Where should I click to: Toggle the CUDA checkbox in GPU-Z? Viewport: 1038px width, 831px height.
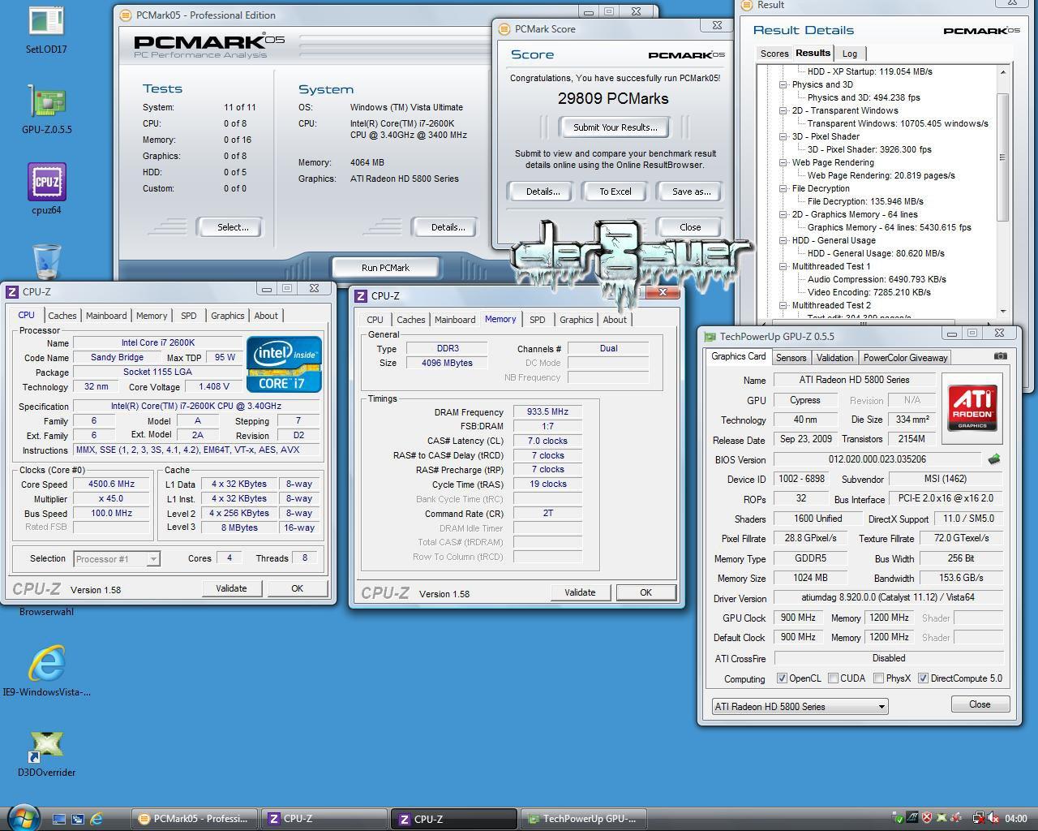834,678
